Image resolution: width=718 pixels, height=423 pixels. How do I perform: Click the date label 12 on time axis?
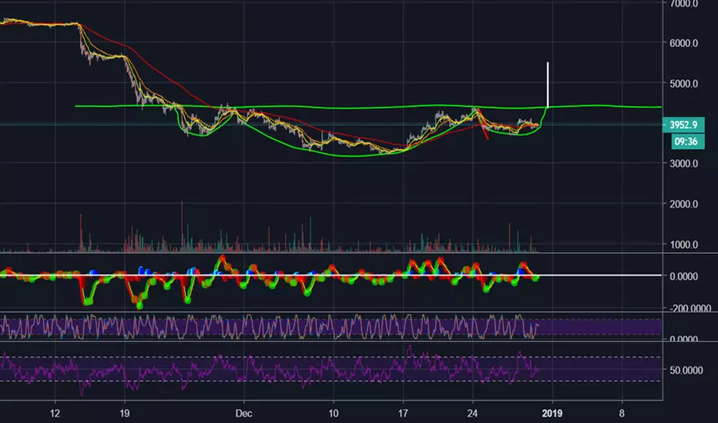[x=55, y=414]
